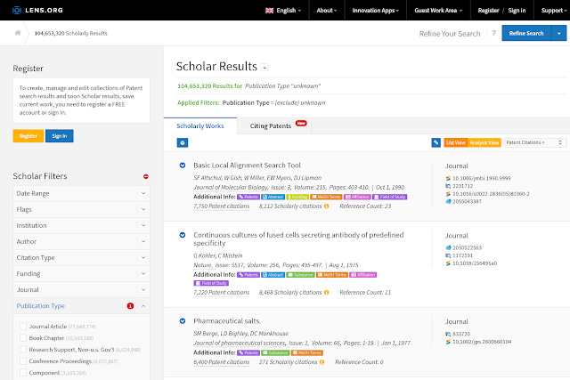Open DOI 10.1006/jmbi.1990.9999 identifier
This screenshot has width=570, height=380.
tap(481, 178)
